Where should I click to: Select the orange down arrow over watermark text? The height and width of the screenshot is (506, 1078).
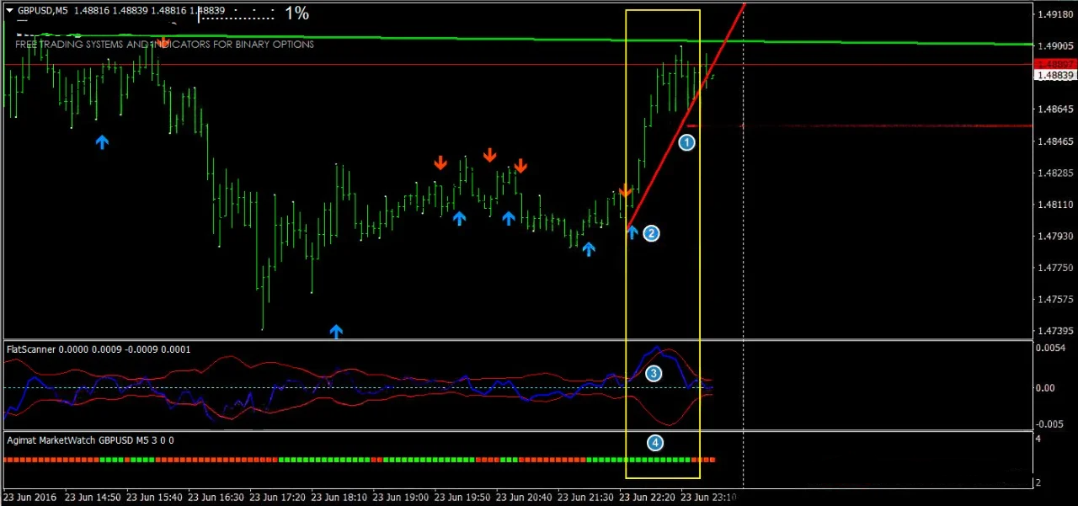coord(162,41)
